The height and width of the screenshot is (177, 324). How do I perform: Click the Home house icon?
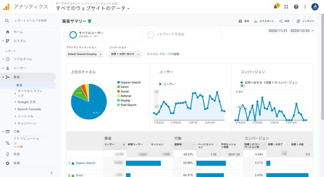coord(8,32)
